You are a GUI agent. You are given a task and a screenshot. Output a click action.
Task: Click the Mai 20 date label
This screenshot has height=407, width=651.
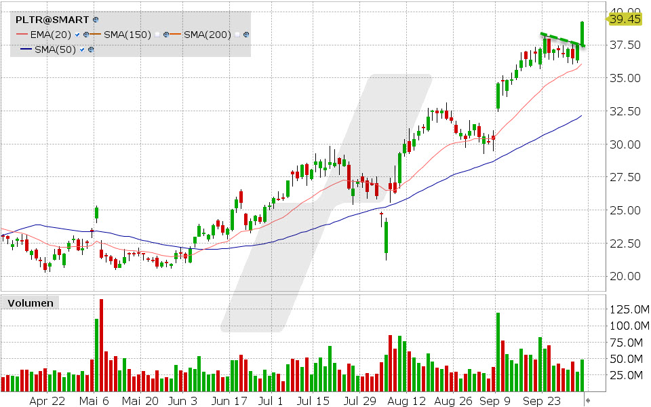(x=140, y=401)
